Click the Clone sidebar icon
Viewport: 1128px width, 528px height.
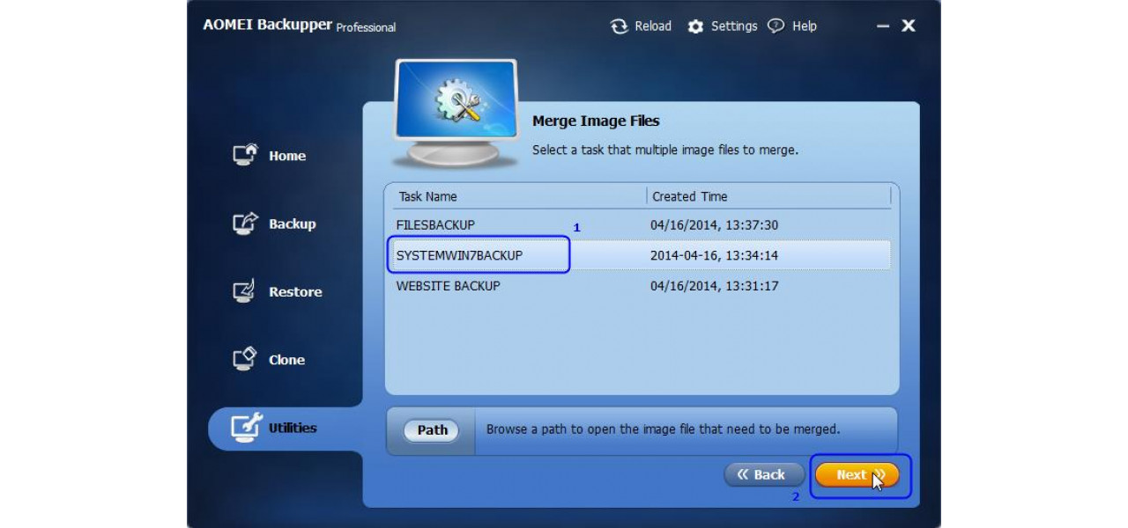pyautogui.click(x=245, y=359)
